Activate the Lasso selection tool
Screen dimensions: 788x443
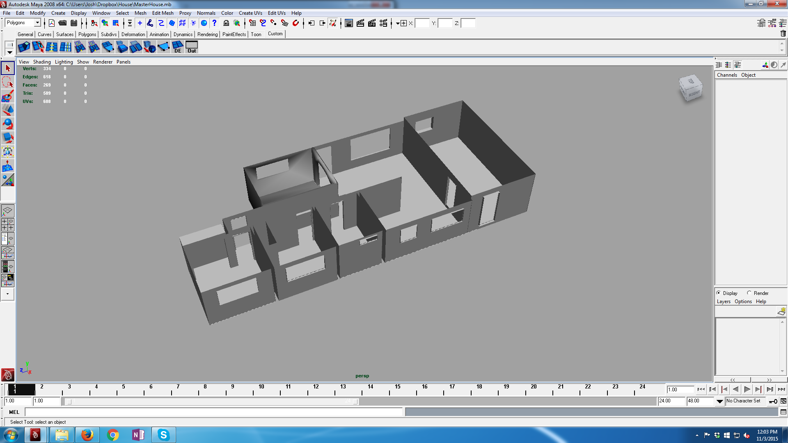tap(8, 82)
